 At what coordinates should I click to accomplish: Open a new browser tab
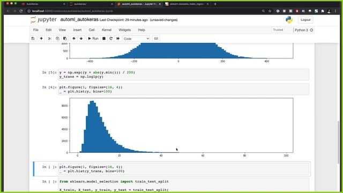[x=215, y=4]
